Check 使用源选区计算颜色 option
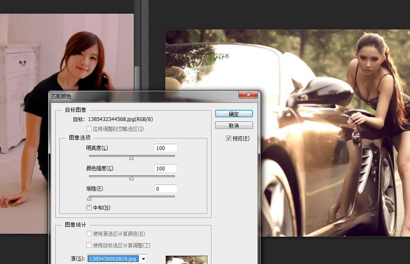The image size is (410, 264). click(89, 234)
